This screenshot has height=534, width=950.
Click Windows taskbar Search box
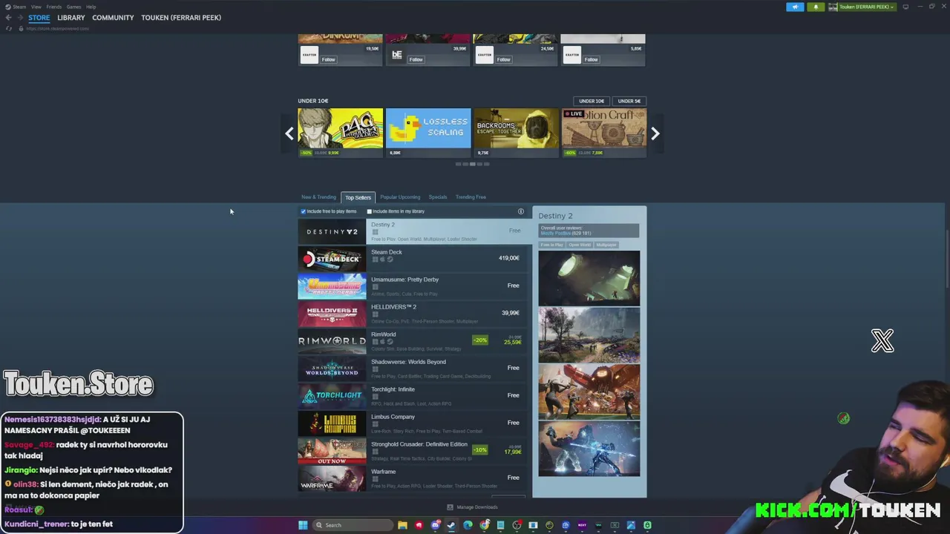353,525
